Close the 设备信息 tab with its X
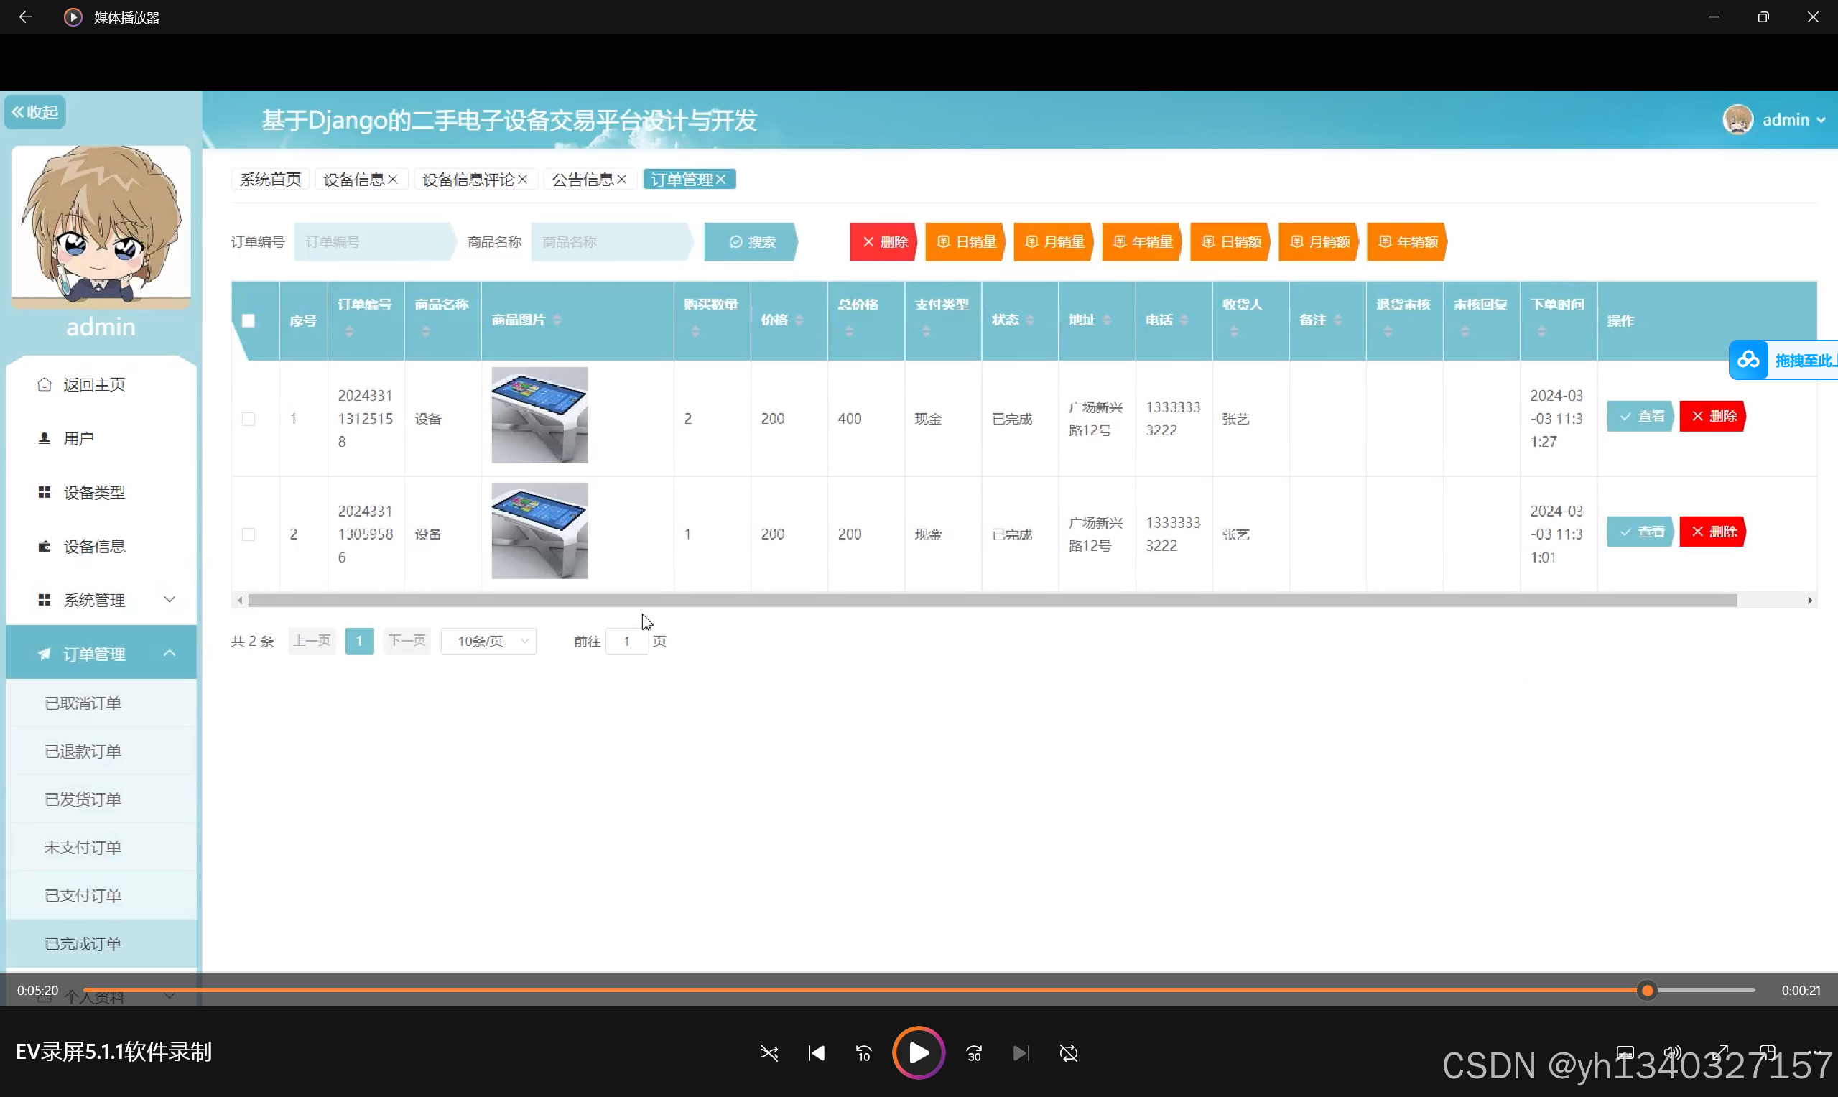This screenshot has height=1097, width=1838. point(393,180)
